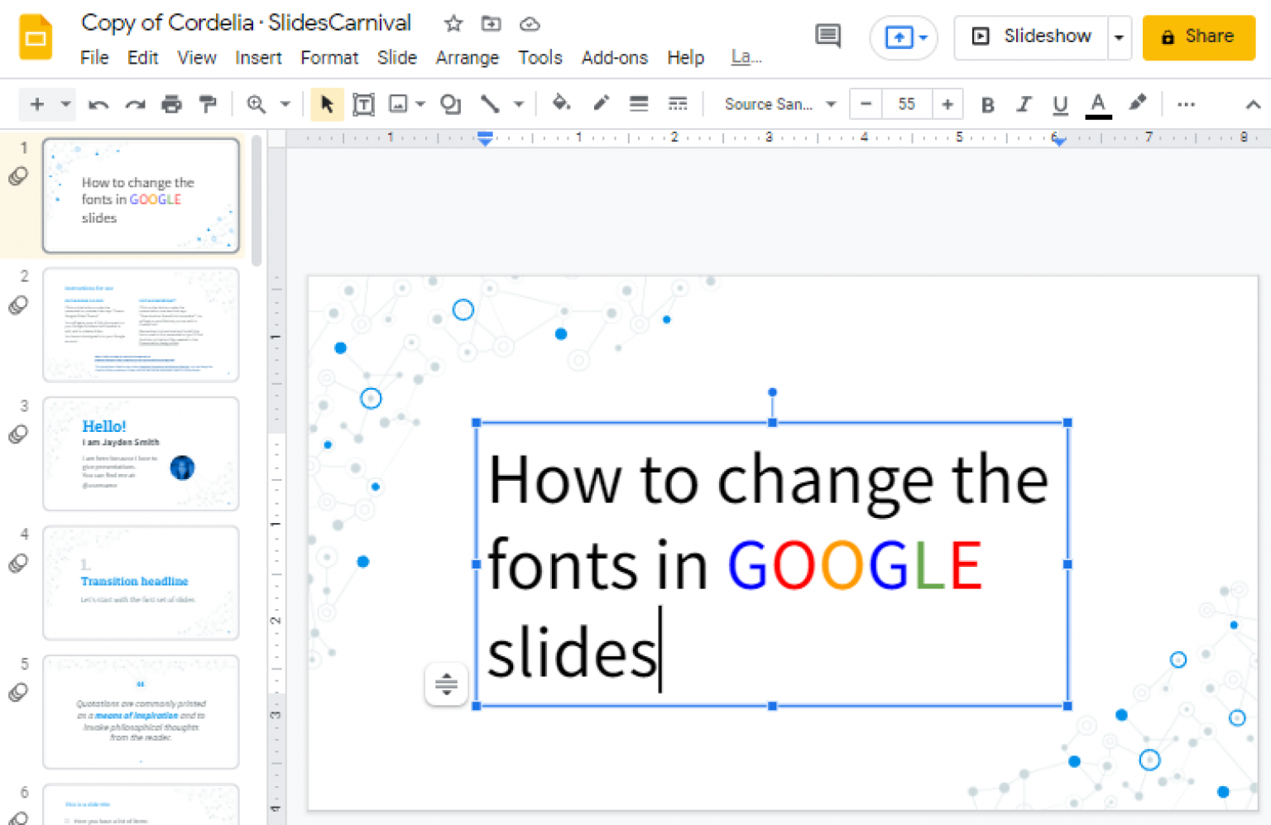Open the Add-ons menu
Image resolution: width=1271 pixels, height=825 pixels.
[615, 58]
